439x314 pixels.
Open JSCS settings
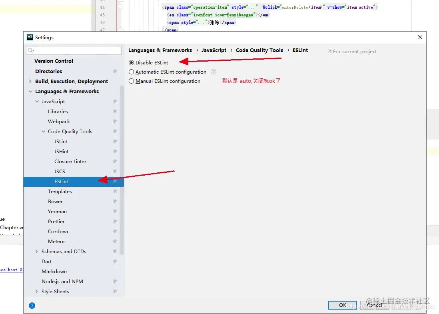point(60,172)
